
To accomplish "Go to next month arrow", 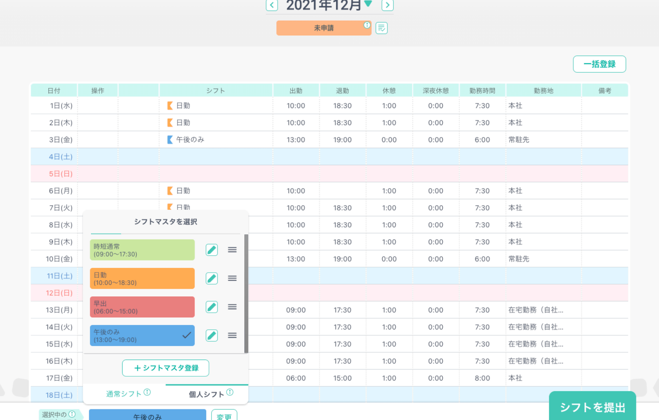I will 387,5.
